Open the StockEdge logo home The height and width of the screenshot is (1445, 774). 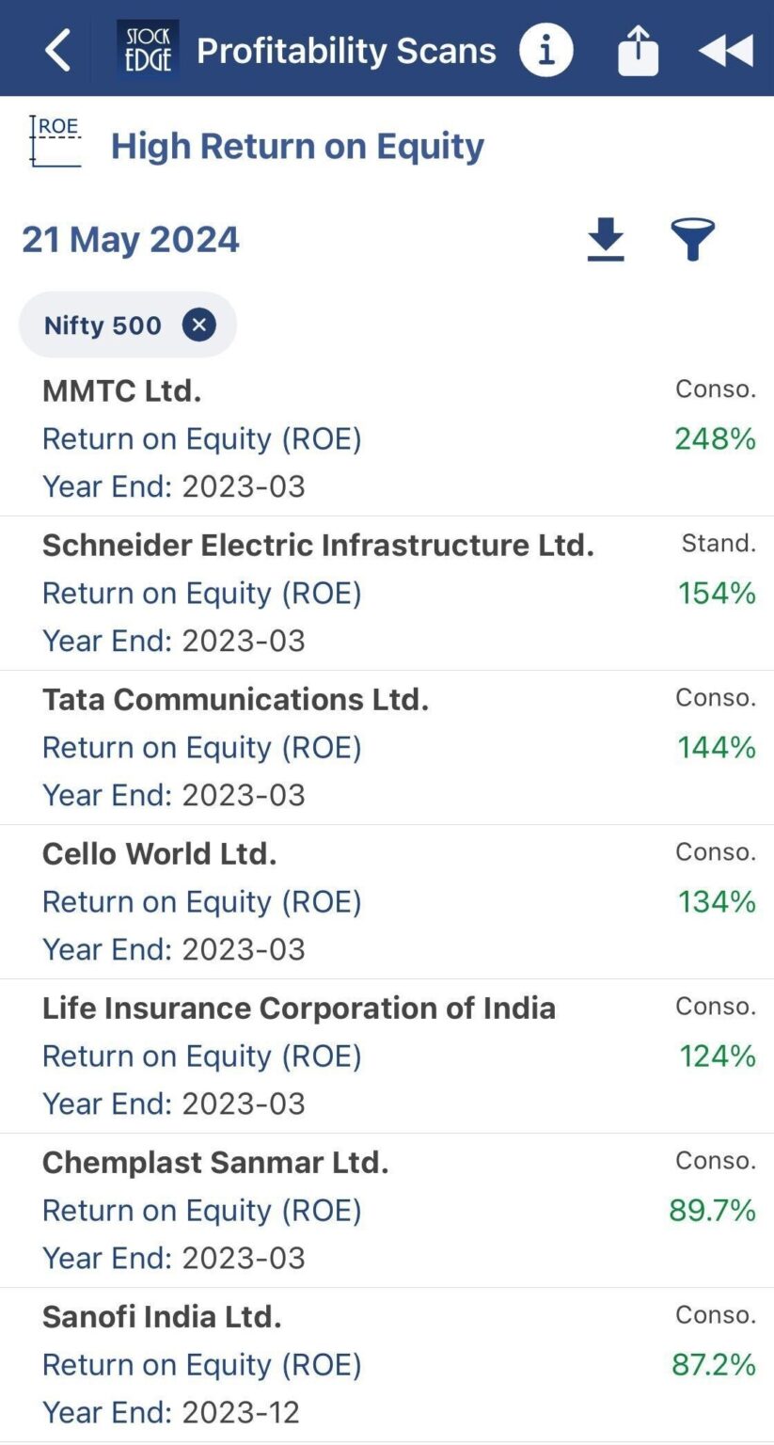tap(147, 50)
